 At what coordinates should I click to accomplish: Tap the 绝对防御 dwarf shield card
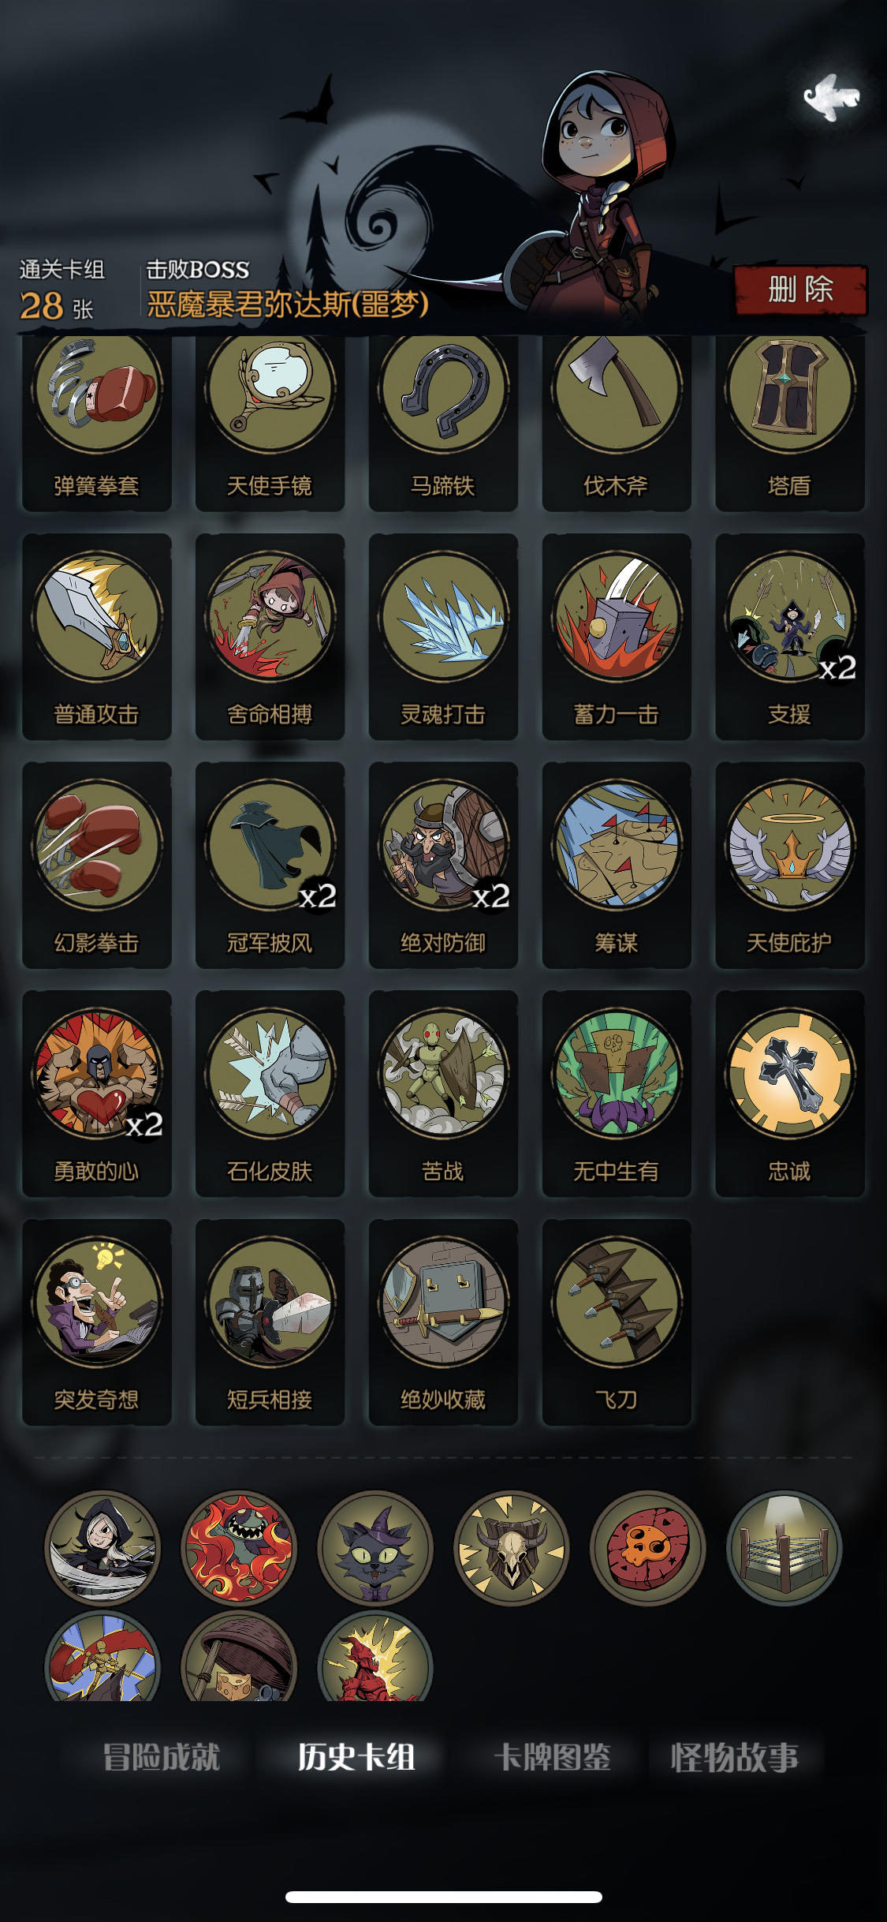(x=443, y=866)
